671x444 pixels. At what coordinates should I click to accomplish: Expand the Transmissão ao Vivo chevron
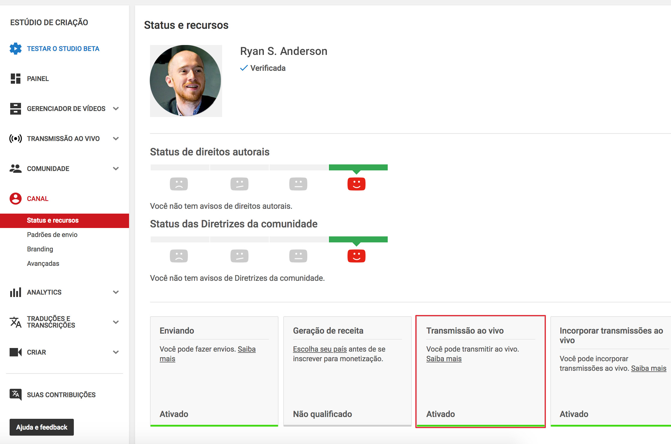(116, 139)
